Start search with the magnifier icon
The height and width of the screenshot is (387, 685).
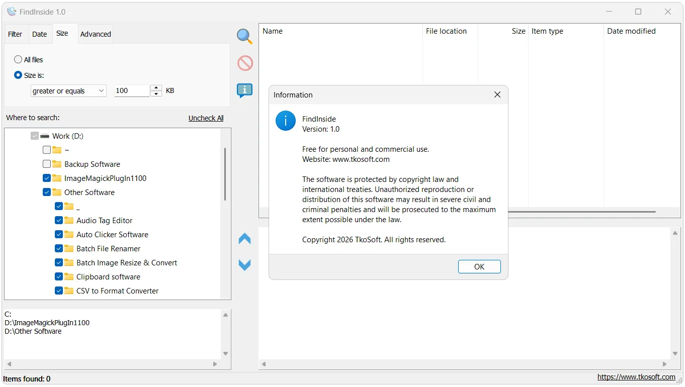click(x=245, y=36)
